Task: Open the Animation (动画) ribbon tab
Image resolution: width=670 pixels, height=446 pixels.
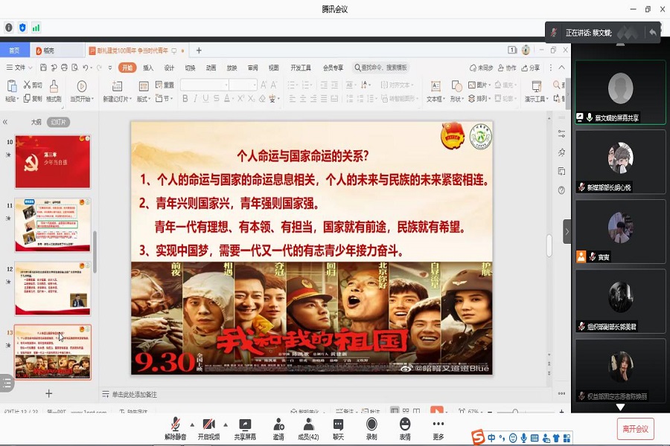Action: tap(211, 68)
